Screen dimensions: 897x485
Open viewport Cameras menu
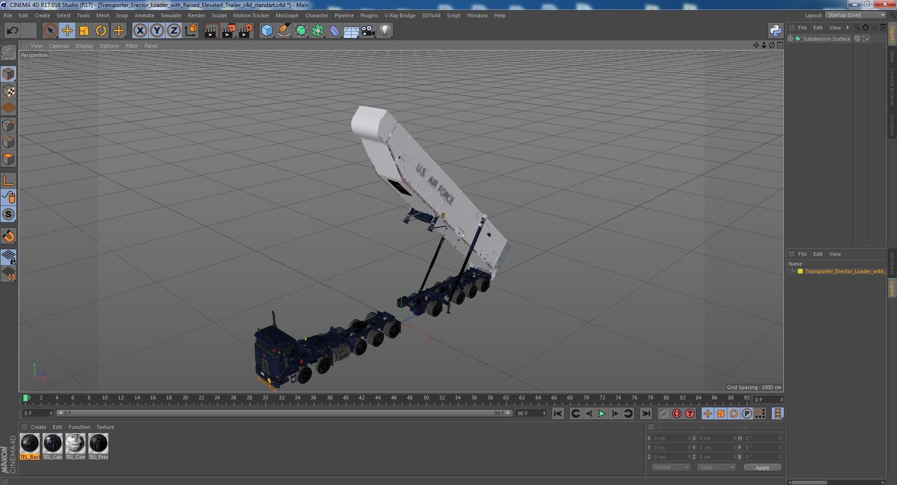click(59, 46)
